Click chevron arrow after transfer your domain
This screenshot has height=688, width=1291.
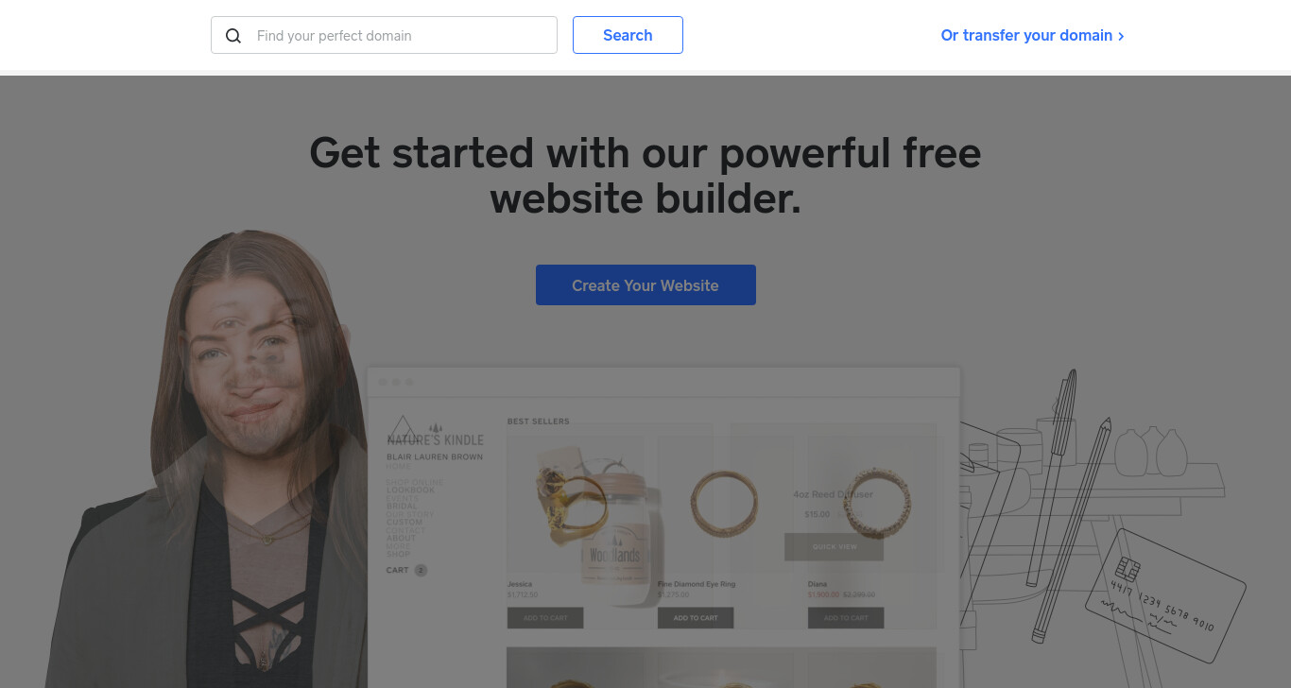(x=1121, y=36)
